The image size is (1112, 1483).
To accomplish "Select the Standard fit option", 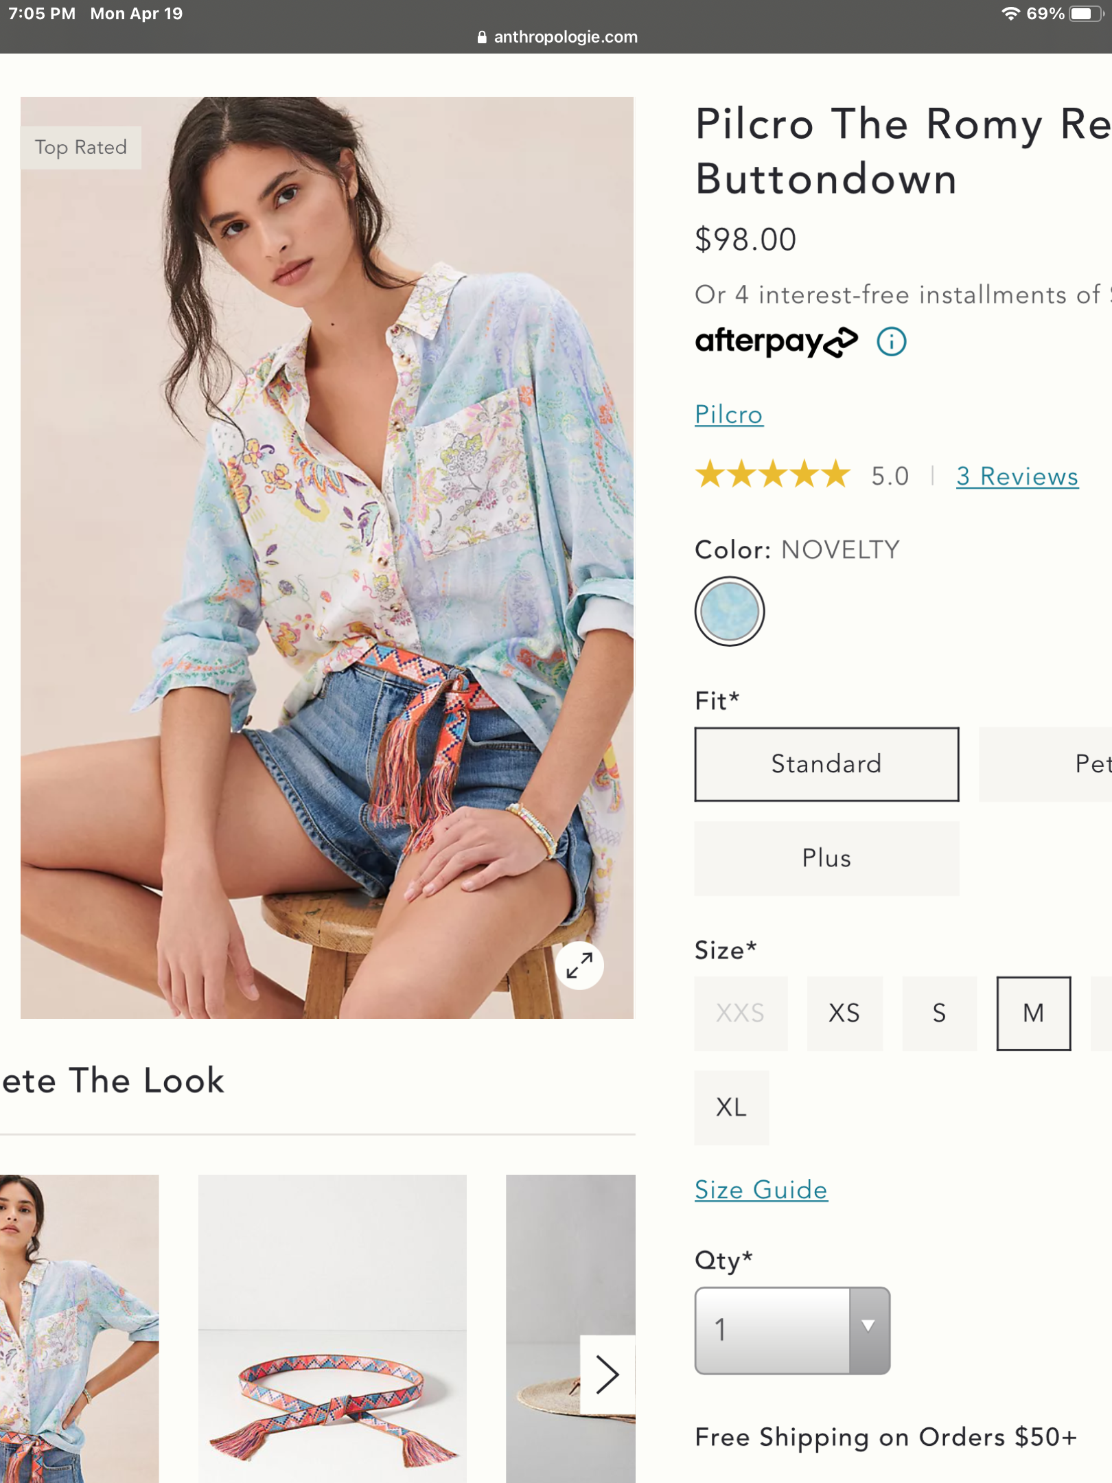I will click(x=826, y=764).
